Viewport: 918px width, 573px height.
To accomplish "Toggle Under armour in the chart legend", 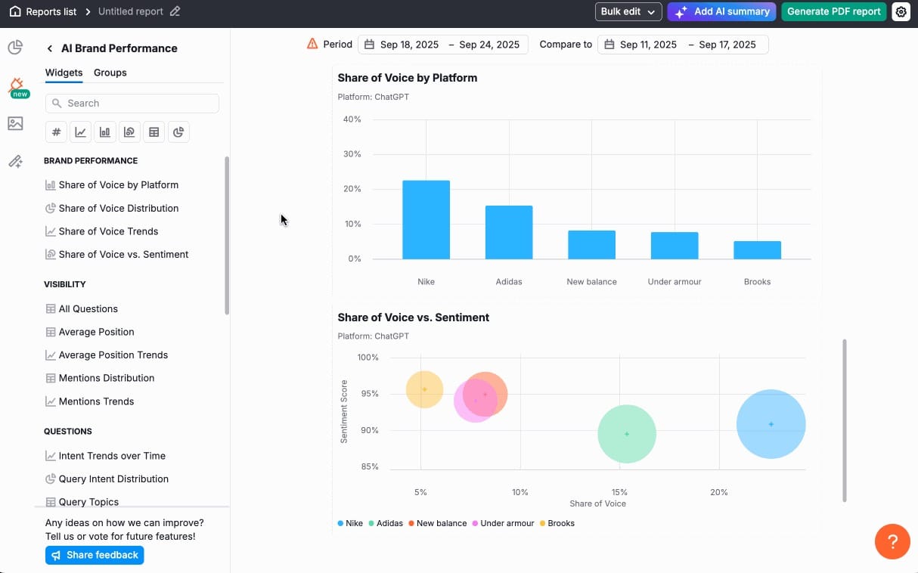I will (503, 523).
